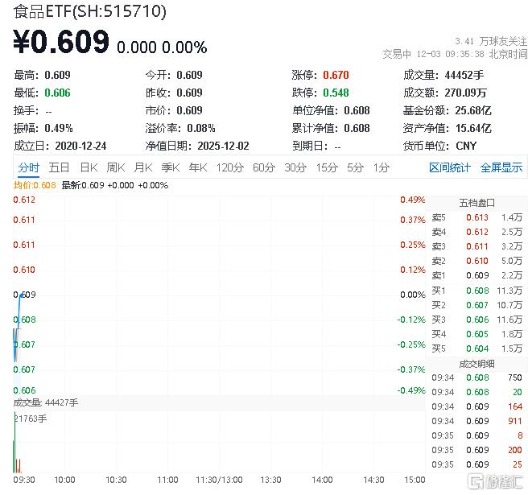Show the 周K weekly chart
The height and width of the screenshot is (495, 528).
[x=116, y=167]
